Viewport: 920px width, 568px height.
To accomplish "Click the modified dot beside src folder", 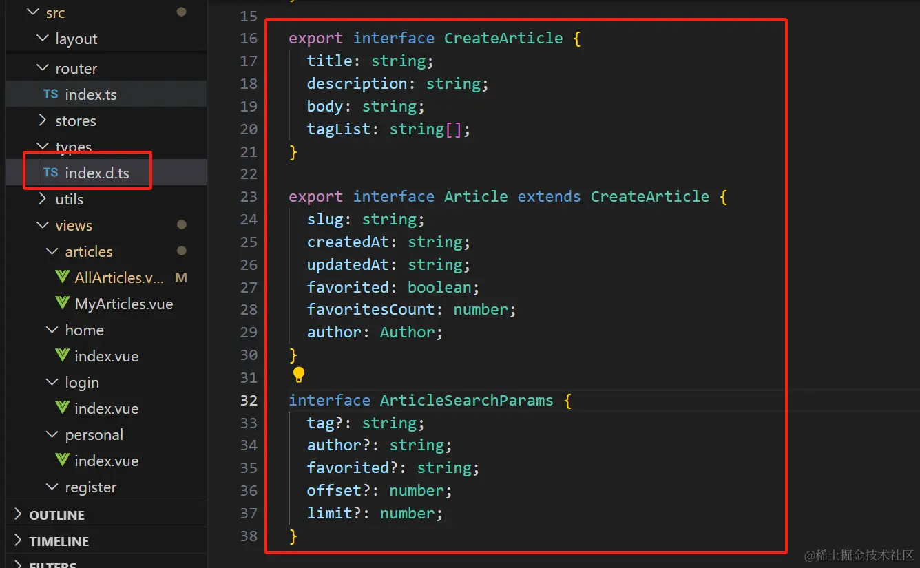I will 181,12.
